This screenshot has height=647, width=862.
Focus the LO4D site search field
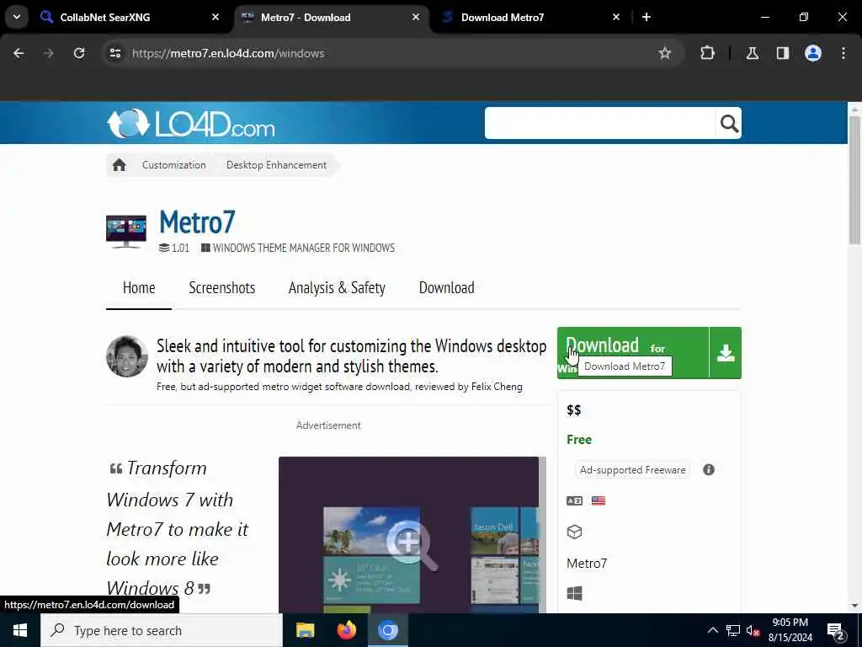(x=599, y=123)
